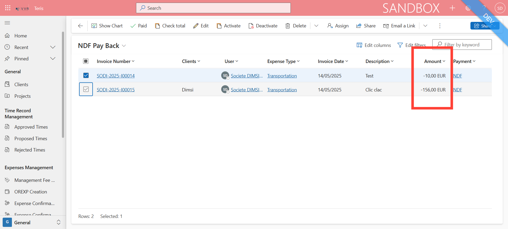Open the NDF payment link for -10,00 EUR
The image size is (508, 229).
point(458,76)
